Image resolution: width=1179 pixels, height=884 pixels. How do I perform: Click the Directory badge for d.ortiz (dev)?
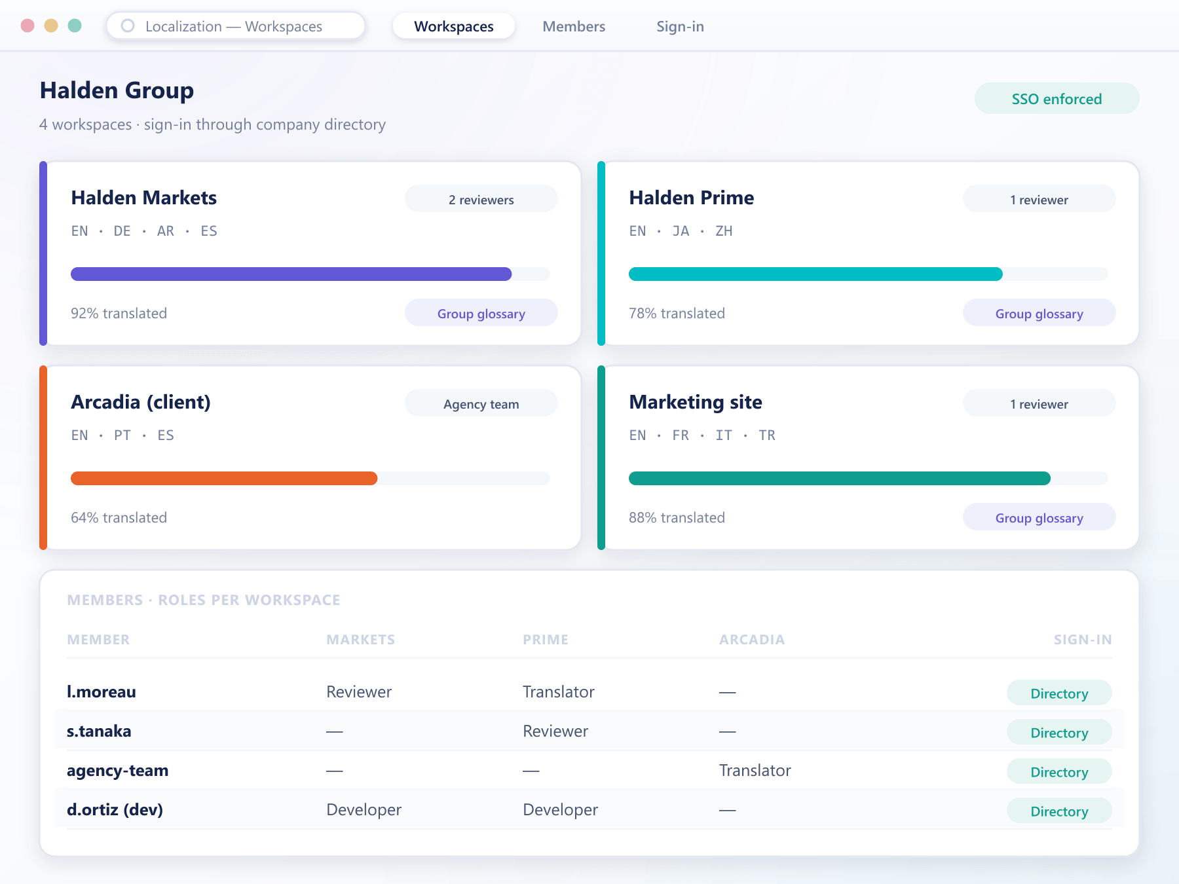pos(1059,811)
